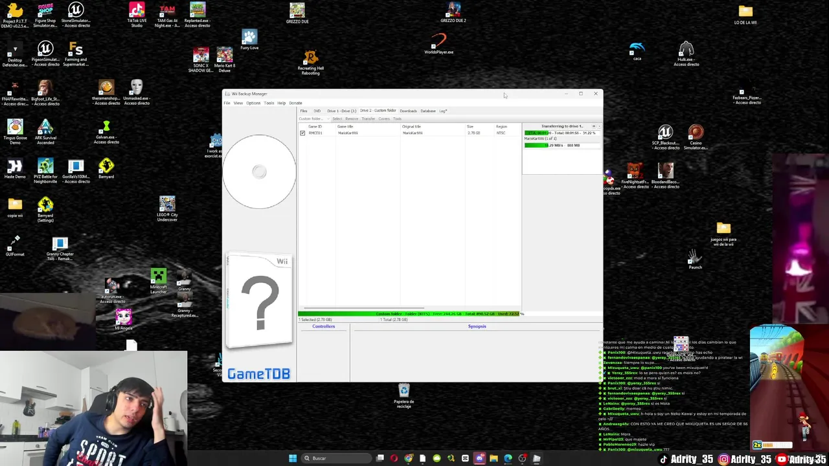Select the Mi Angela desktop icon

[x=123, y=320]
